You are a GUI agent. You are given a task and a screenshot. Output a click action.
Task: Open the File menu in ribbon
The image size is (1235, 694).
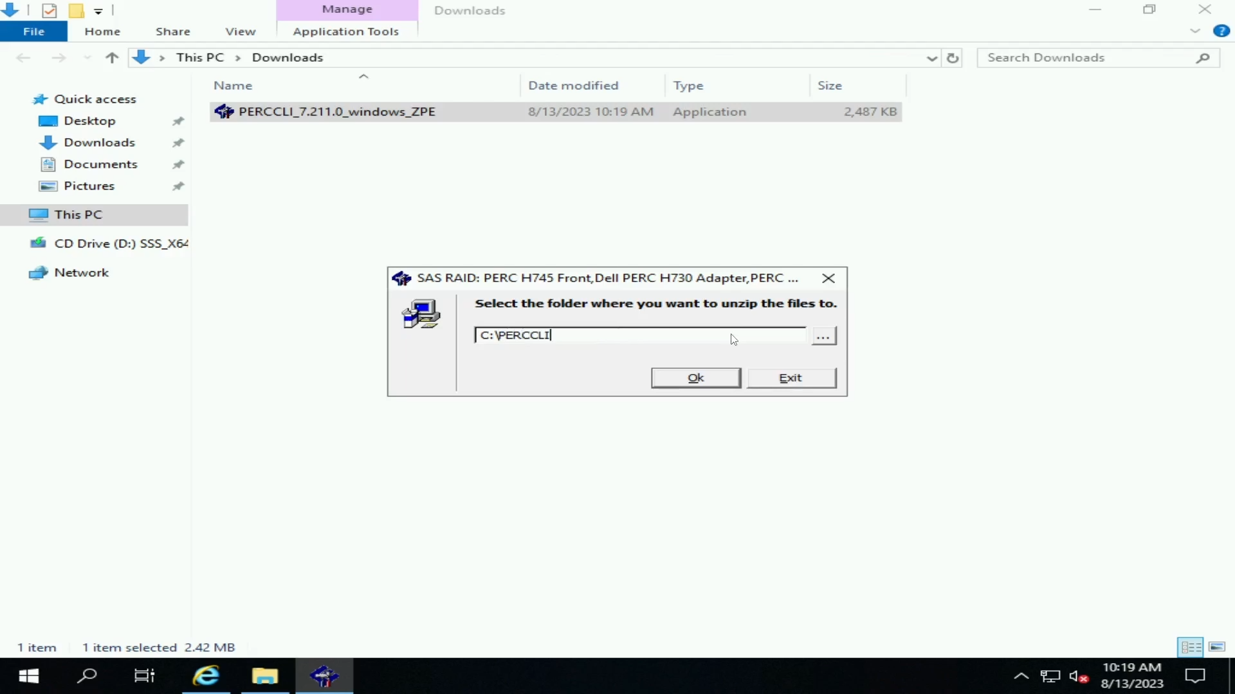pos(34,31)
